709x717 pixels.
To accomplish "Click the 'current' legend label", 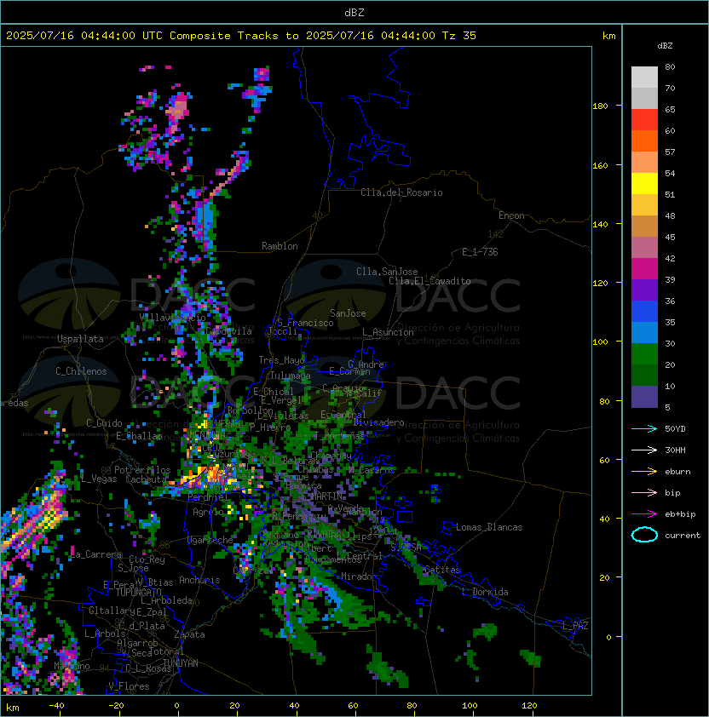I will pyautogui.click(x=683, y=536).
